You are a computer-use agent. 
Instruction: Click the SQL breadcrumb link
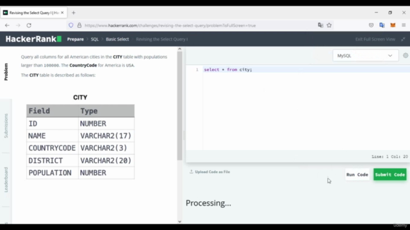95,39
